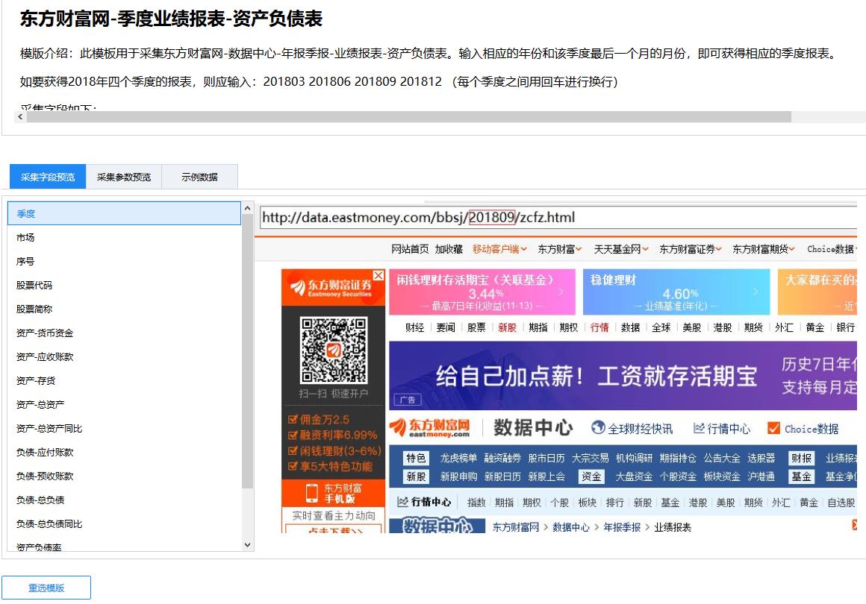Click the eastmoney URL address field
Viewport: 866px width, 604px height.
click(x=558, y=217)
